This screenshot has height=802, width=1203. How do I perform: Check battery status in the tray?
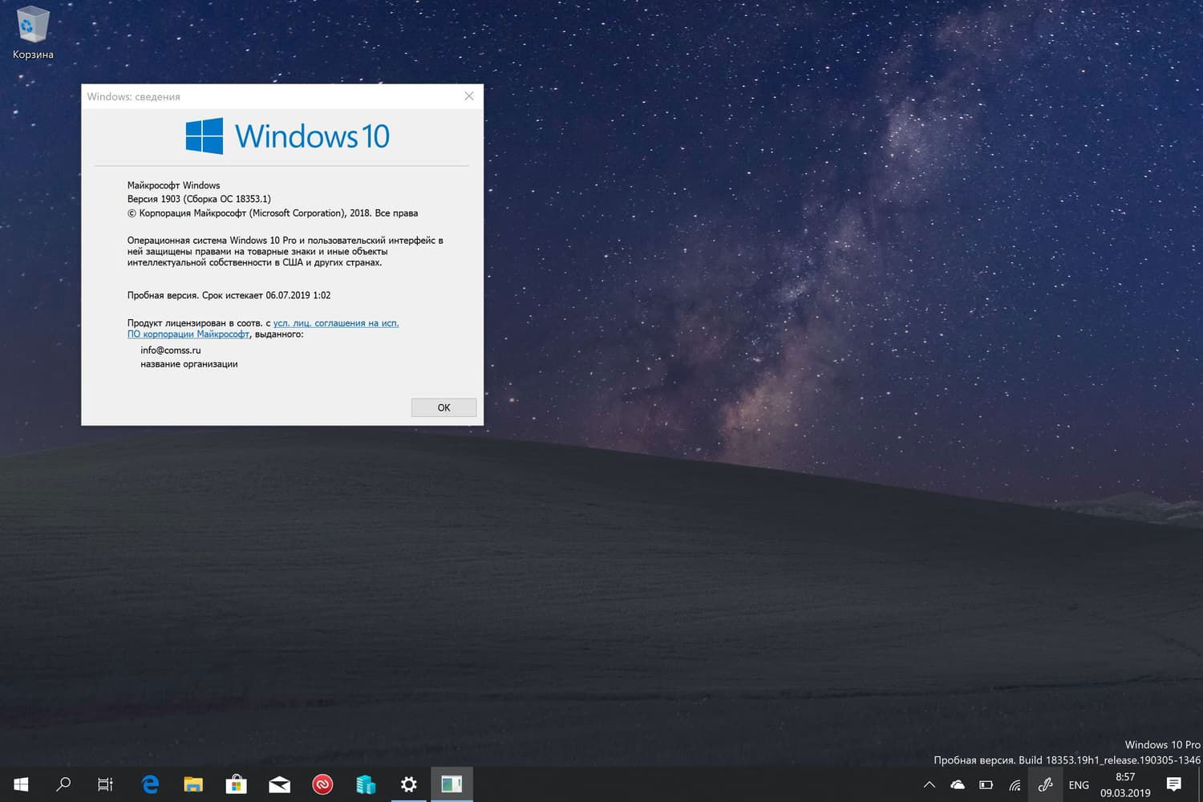pyautogui.click(x=986, y=784)
